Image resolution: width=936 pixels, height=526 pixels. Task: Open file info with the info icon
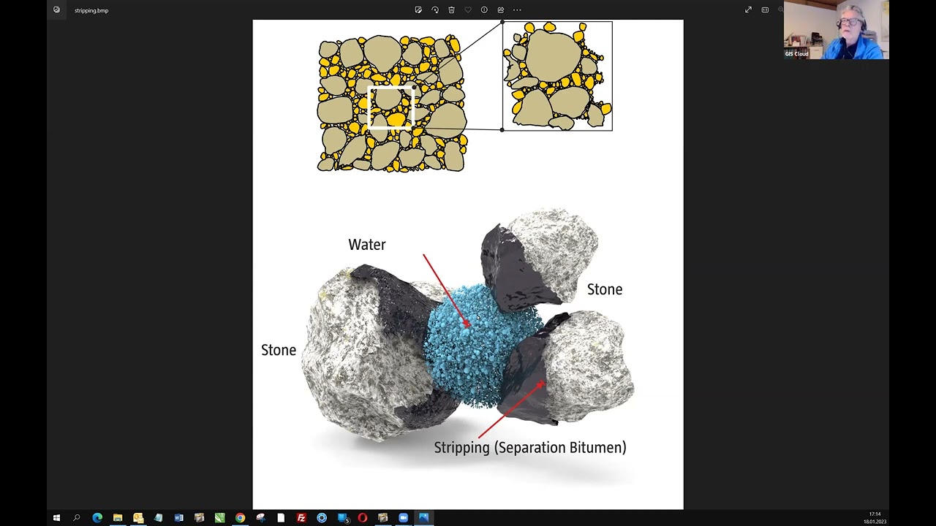484,9
